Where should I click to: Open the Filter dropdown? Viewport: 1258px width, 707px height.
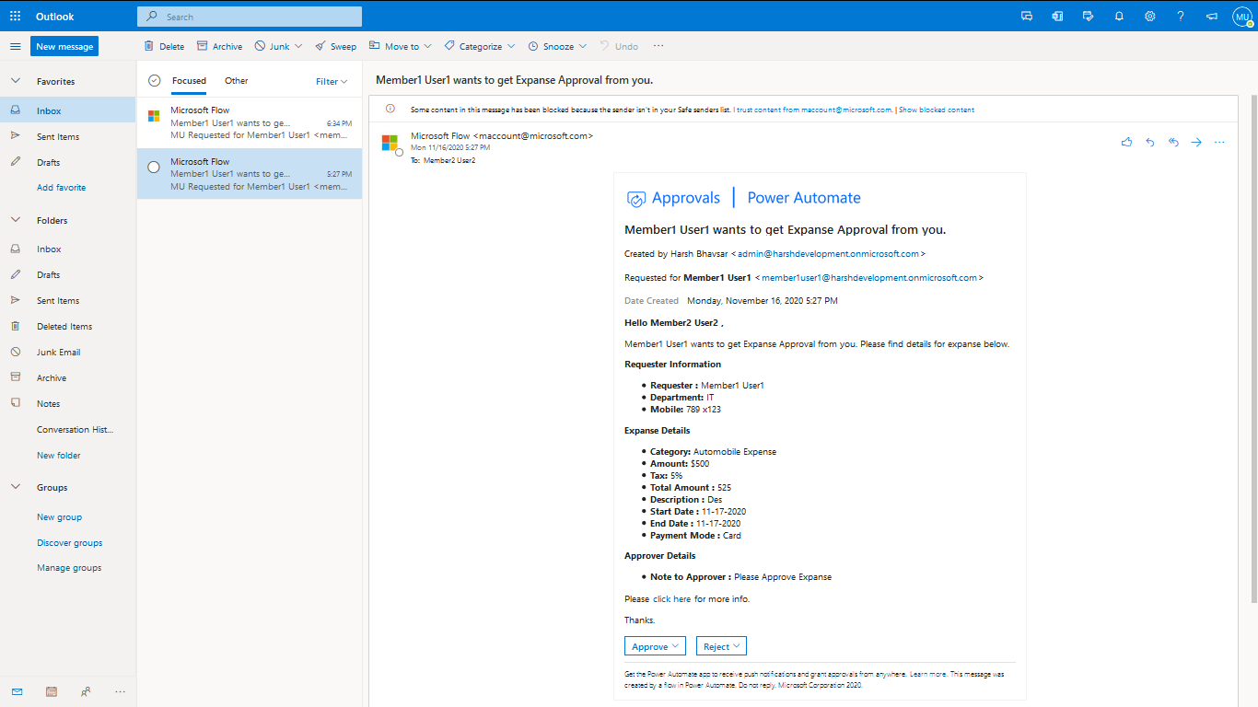[332, 81]
